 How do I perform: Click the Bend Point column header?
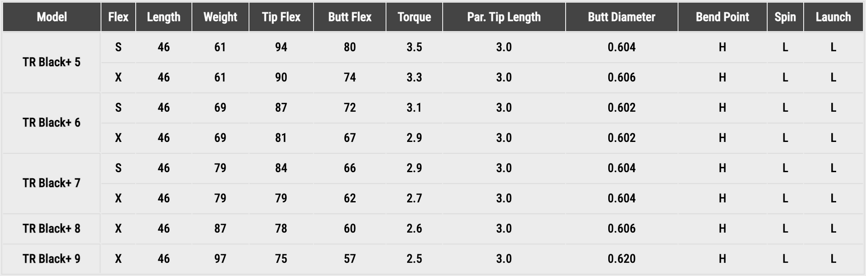coord(722,17)
